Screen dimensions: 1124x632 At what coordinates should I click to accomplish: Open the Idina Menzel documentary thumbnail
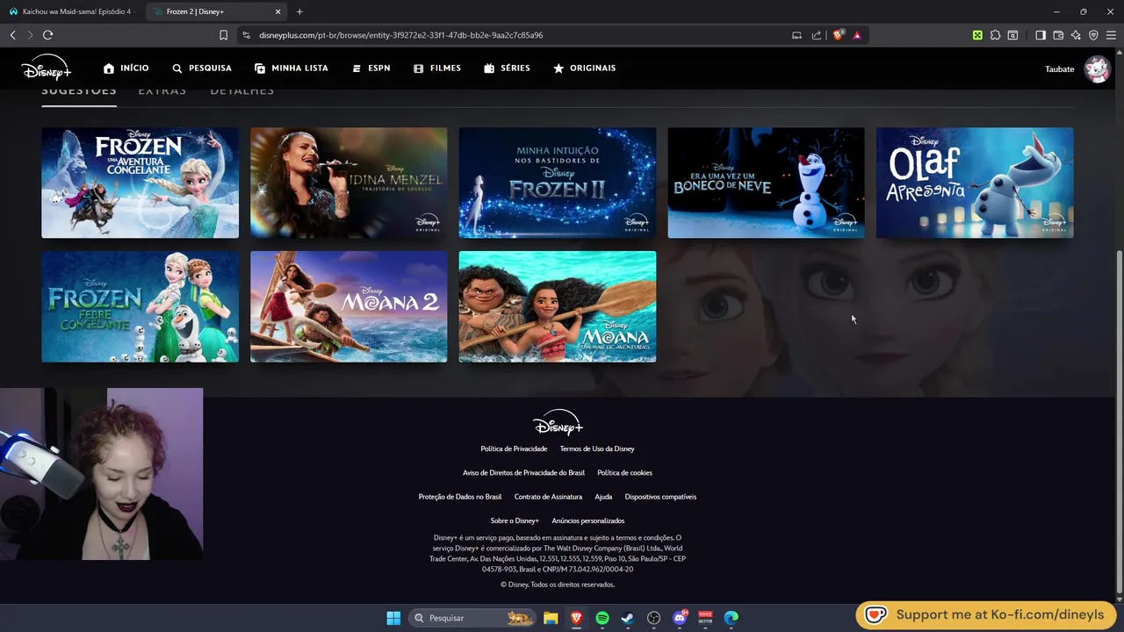[x=349, y=183]
